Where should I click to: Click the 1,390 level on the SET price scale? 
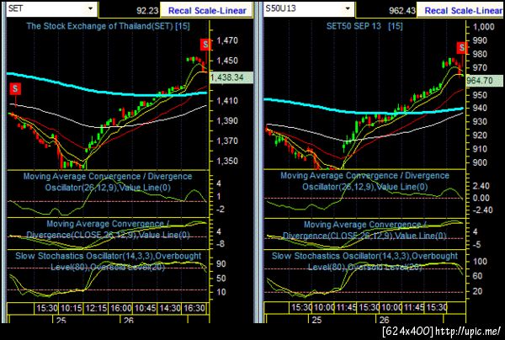227,120
